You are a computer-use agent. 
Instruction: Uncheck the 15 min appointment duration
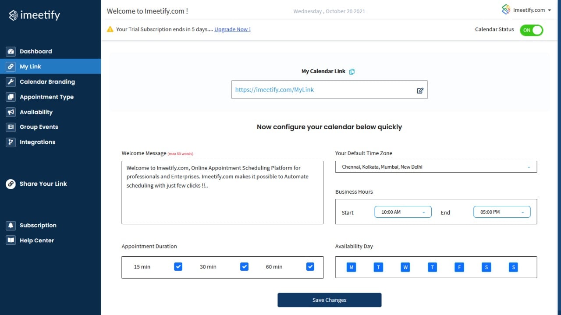click(x=178, y=266)
